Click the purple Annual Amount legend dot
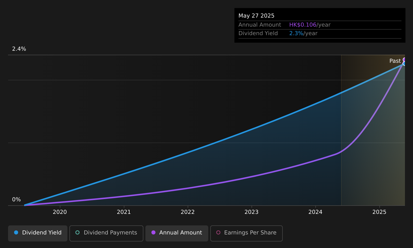The height and width of the screenshot is (248, 413). point(153,232)
